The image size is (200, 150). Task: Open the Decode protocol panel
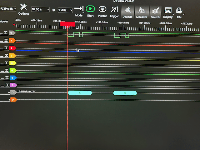127,12
